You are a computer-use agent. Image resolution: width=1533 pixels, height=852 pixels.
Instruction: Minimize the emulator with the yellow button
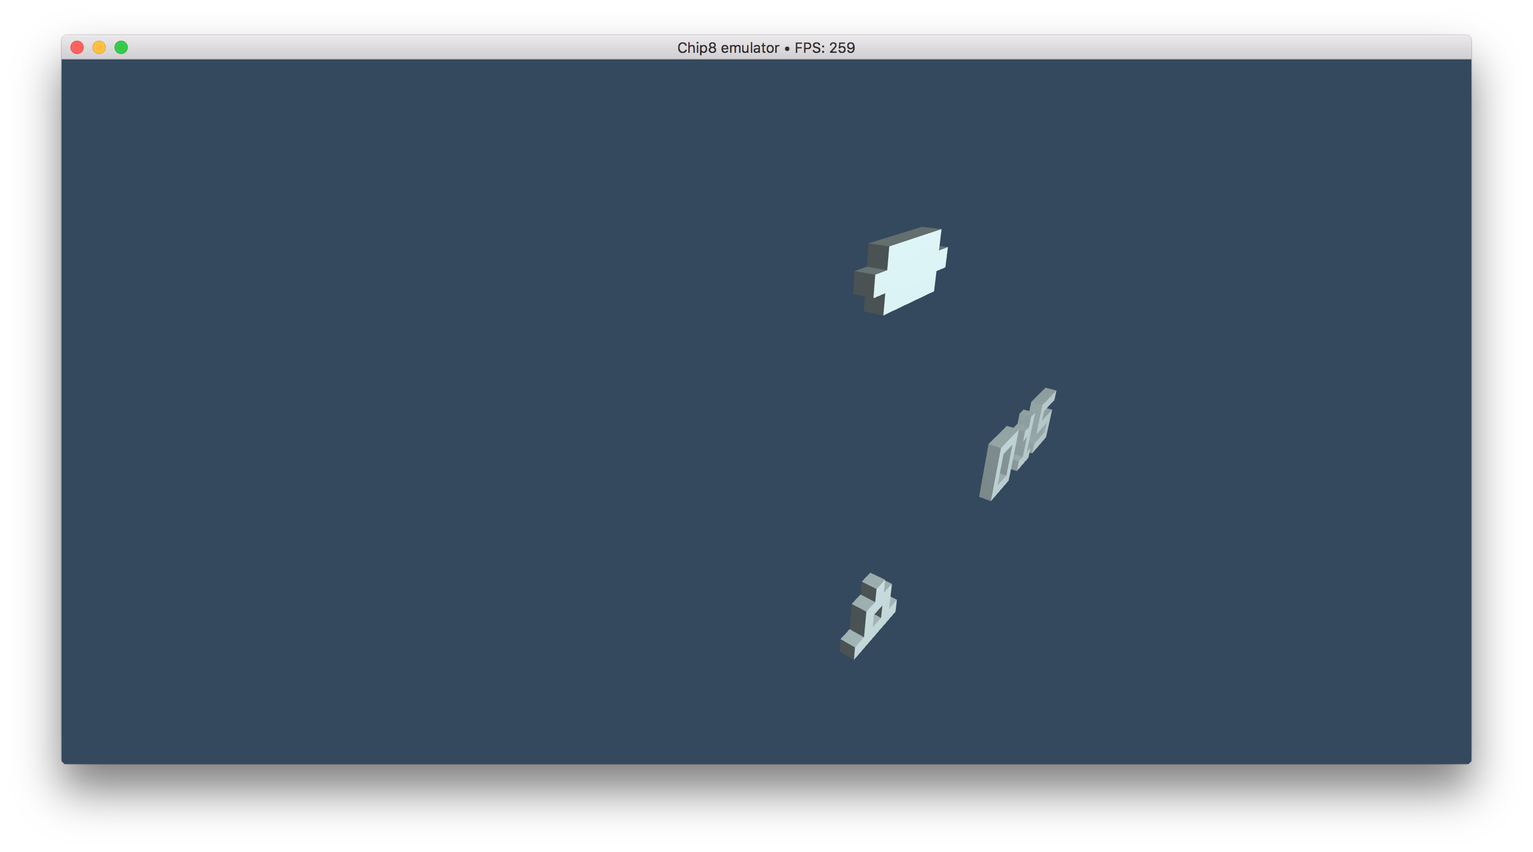click(x=99, y=47)
